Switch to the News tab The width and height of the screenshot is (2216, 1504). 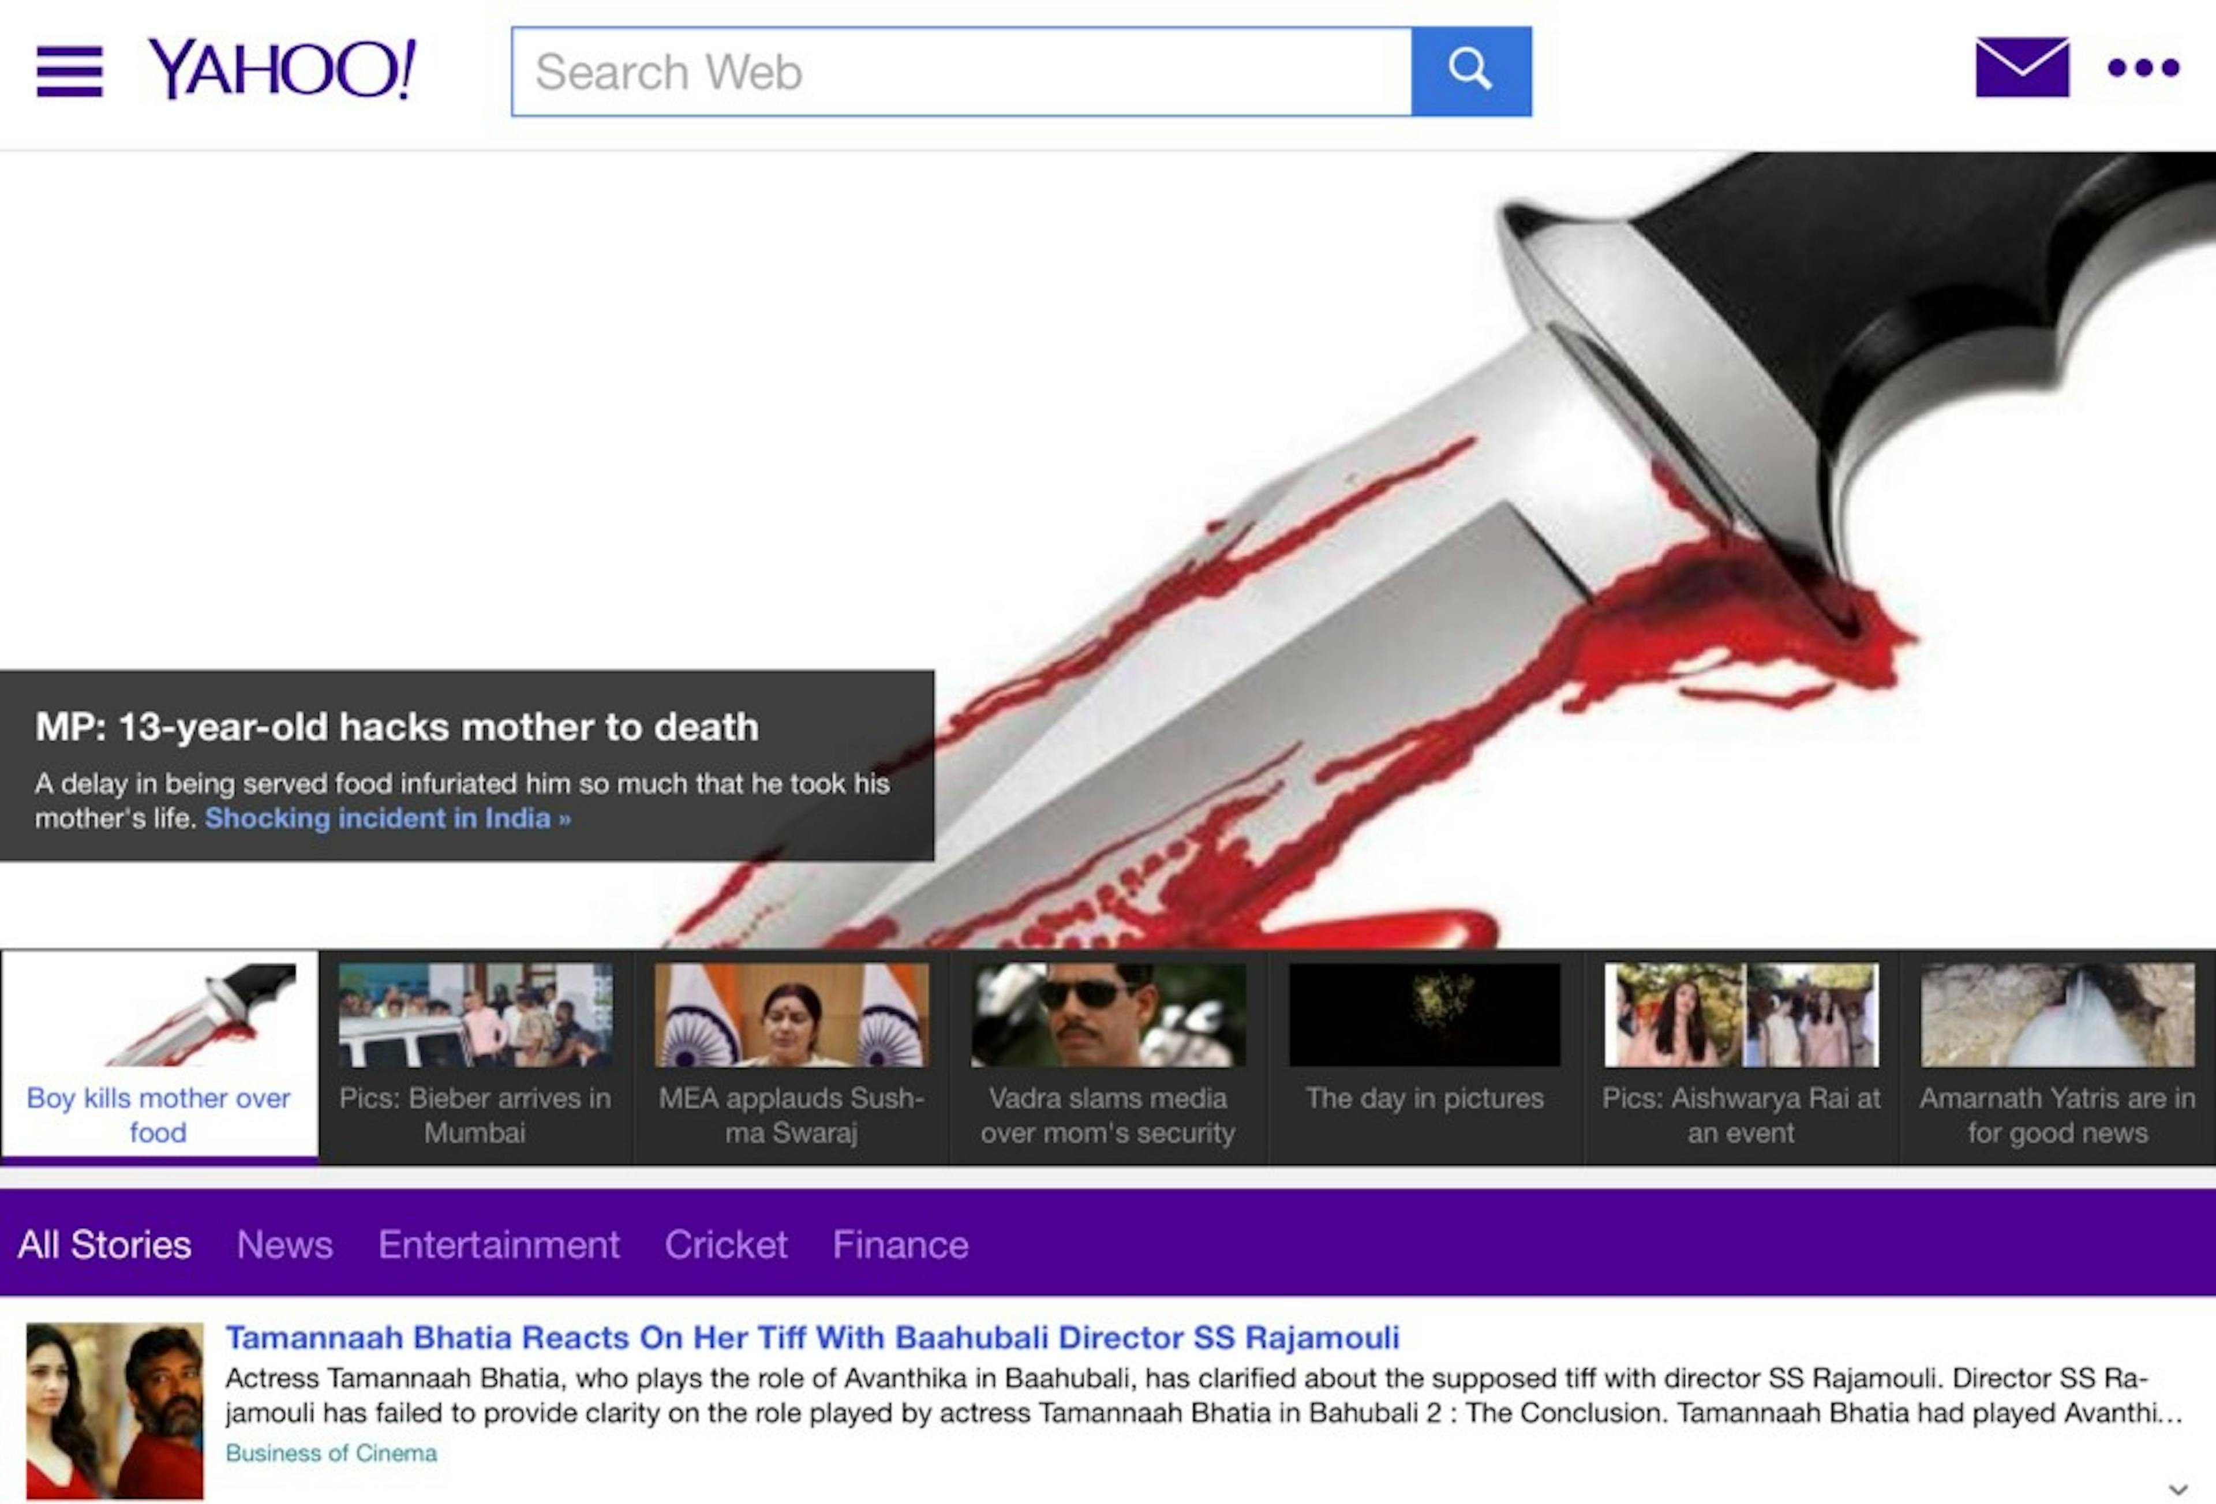pyautogui.click(x=284, y=1245)
